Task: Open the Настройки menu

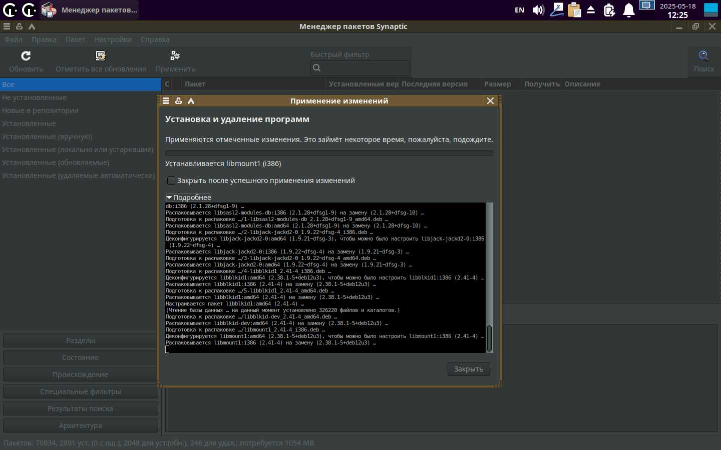Action: [x=113, y=39]
